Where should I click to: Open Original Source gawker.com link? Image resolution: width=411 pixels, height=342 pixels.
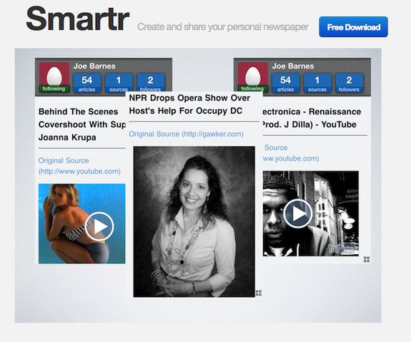click(x=186, y=134)
